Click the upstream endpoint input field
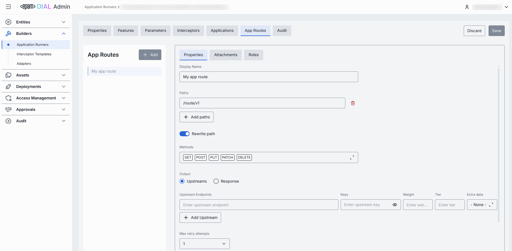This screenshot has width=512, height=251. 259,205
